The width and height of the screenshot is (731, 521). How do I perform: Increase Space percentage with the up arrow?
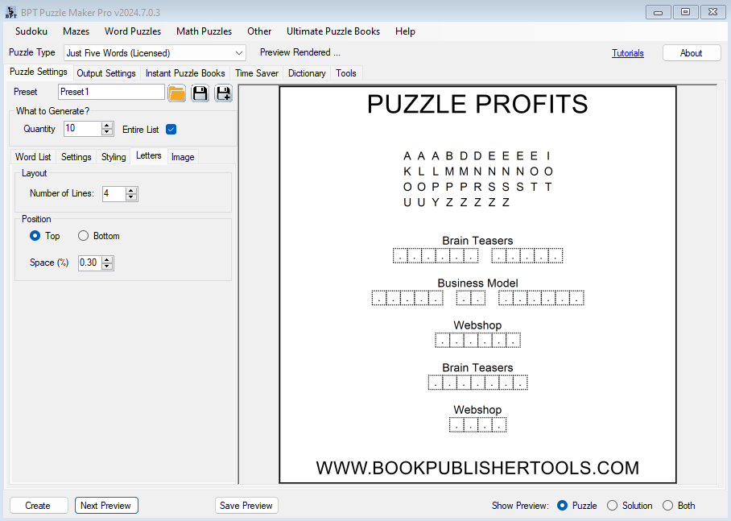(108, 259)
